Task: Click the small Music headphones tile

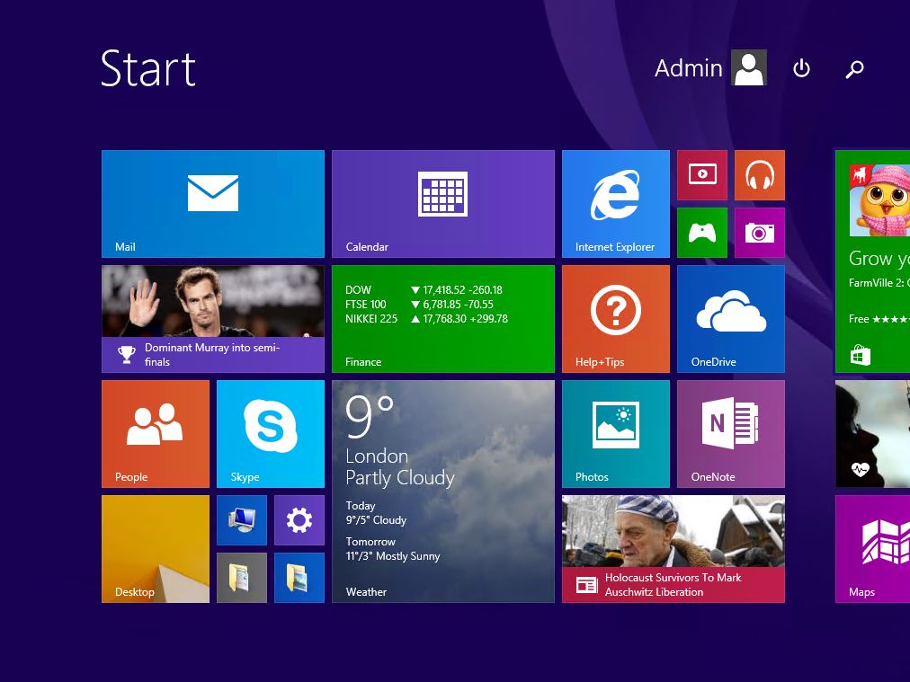Action: tap(759, 175)
